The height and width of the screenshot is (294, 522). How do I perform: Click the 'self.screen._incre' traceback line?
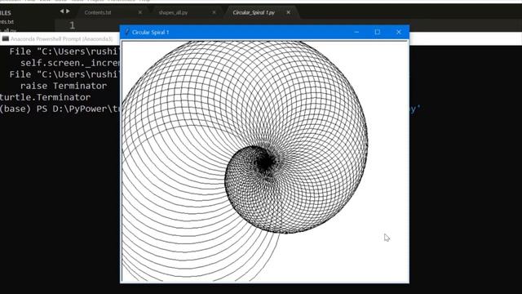(x=70, y=63)
